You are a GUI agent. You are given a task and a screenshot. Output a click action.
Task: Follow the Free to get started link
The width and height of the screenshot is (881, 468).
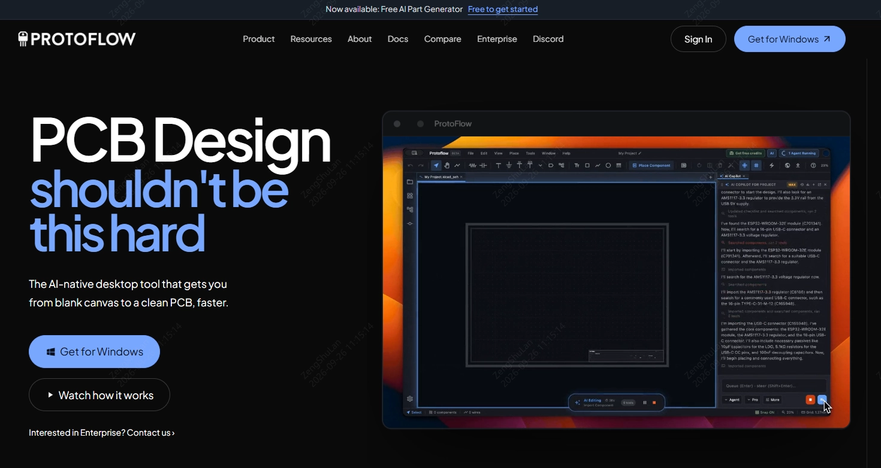click(503, 9)
